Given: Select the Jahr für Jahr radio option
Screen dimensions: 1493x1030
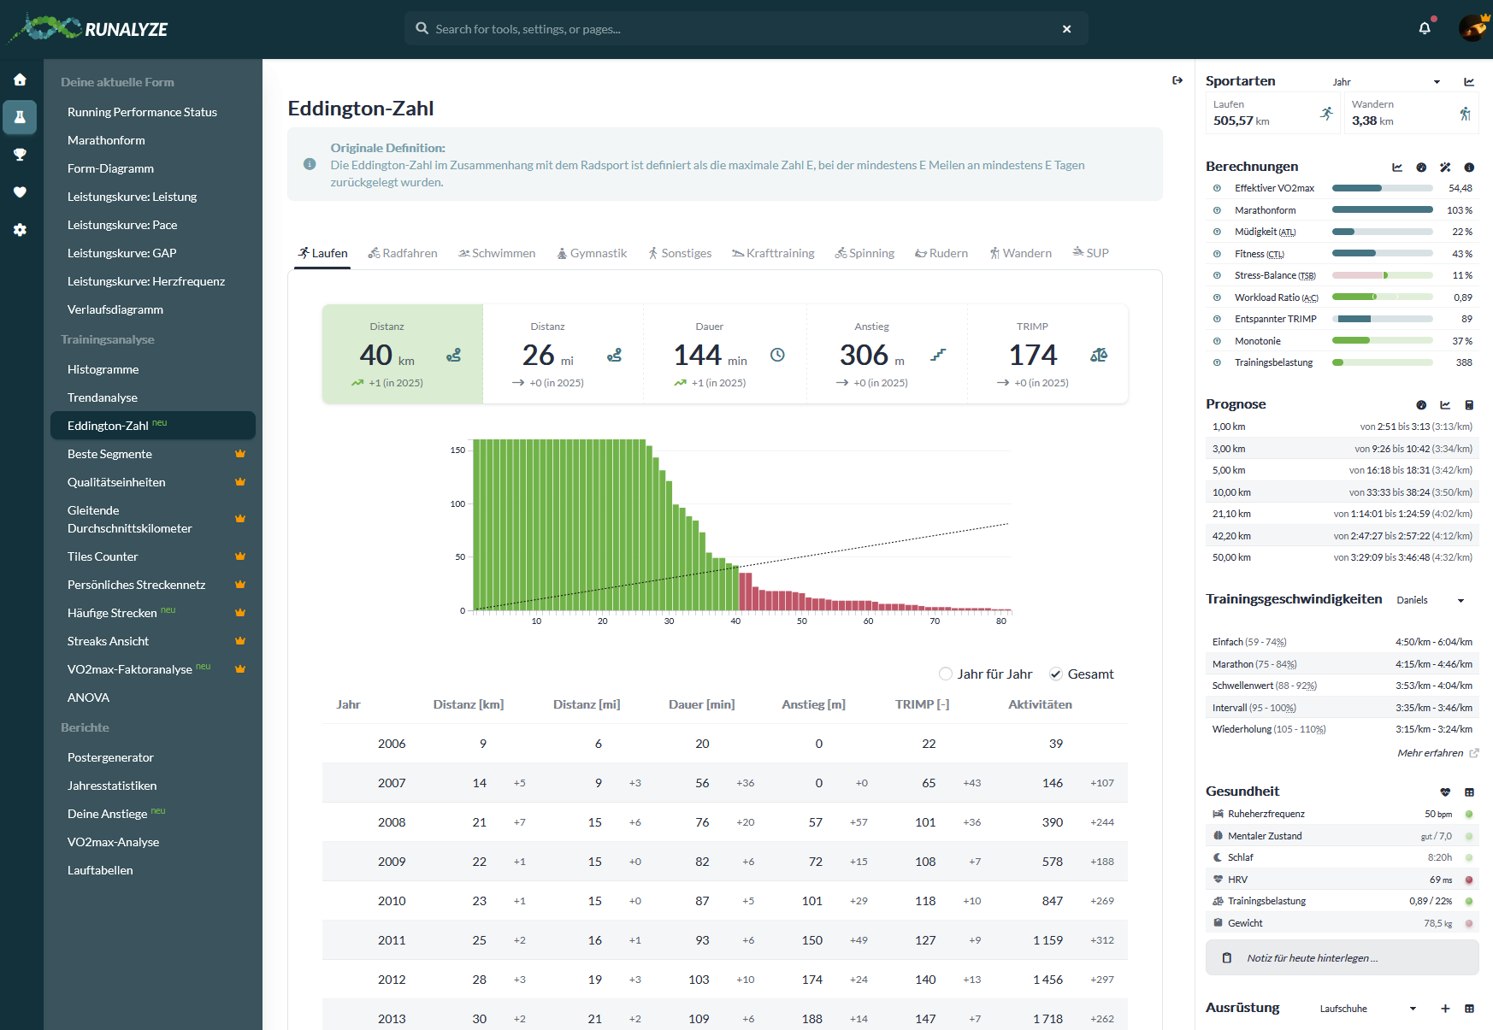Looking at the screenshot, I should point(946,674).
